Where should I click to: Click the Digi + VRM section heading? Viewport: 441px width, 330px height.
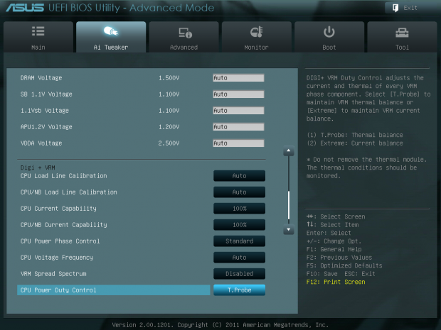(38, 167)
